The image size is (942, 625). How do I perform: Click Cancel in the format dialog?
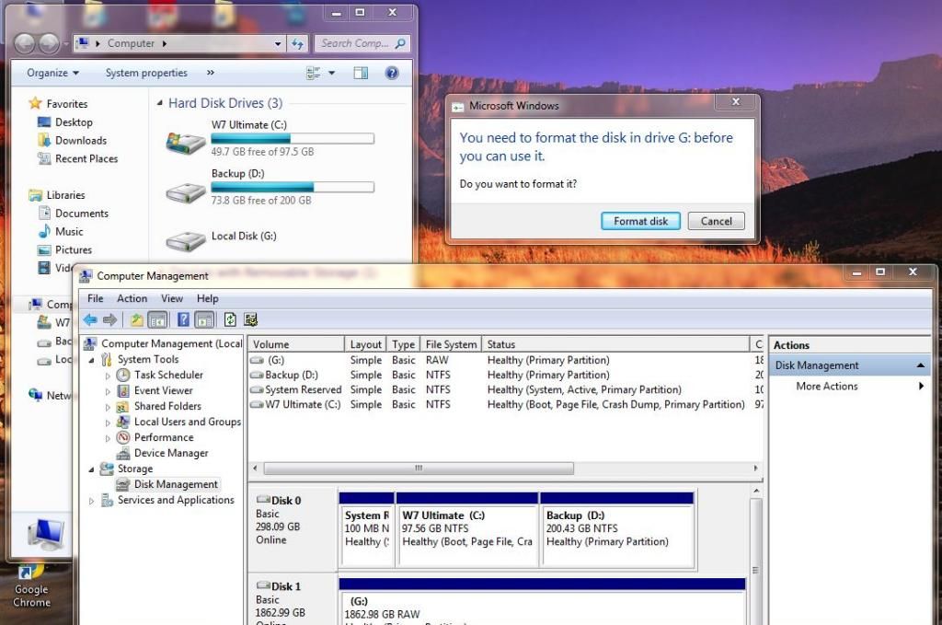click(x=716, y=221)
